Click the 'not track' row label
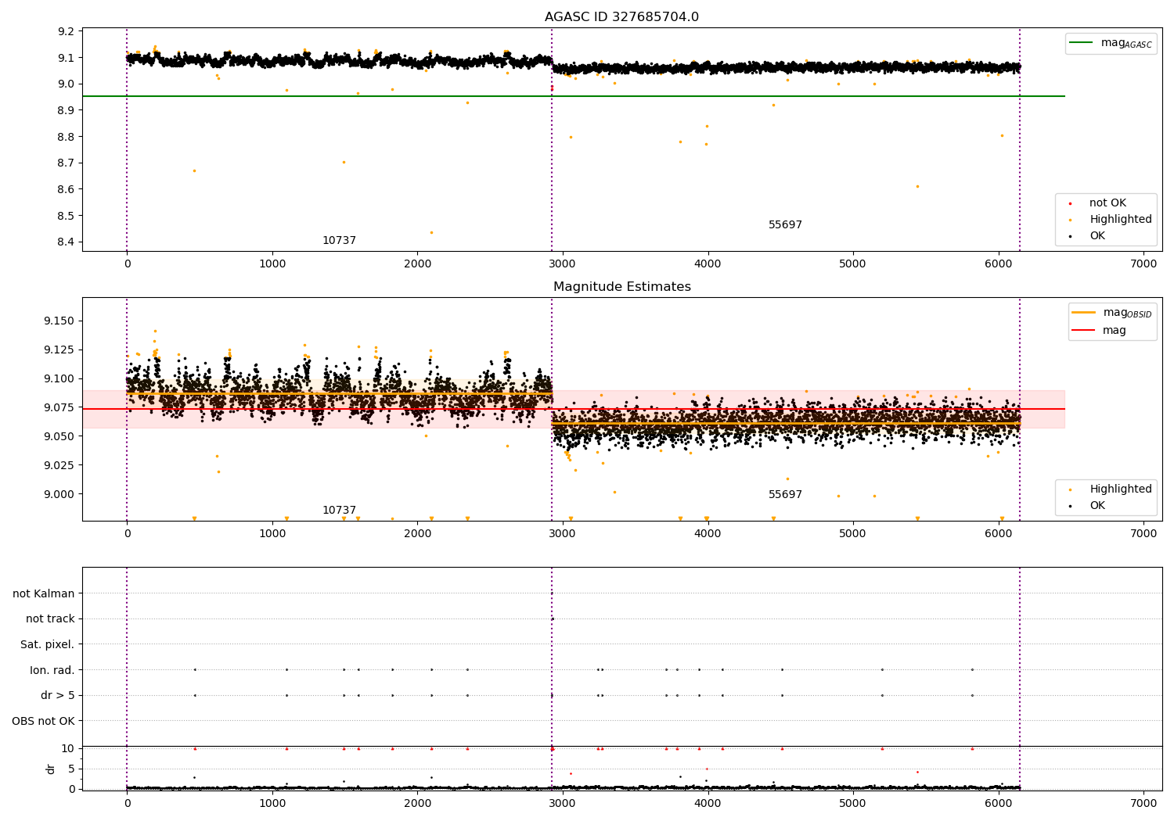Viewport: 1174px width, 821px height. [50, 619]
